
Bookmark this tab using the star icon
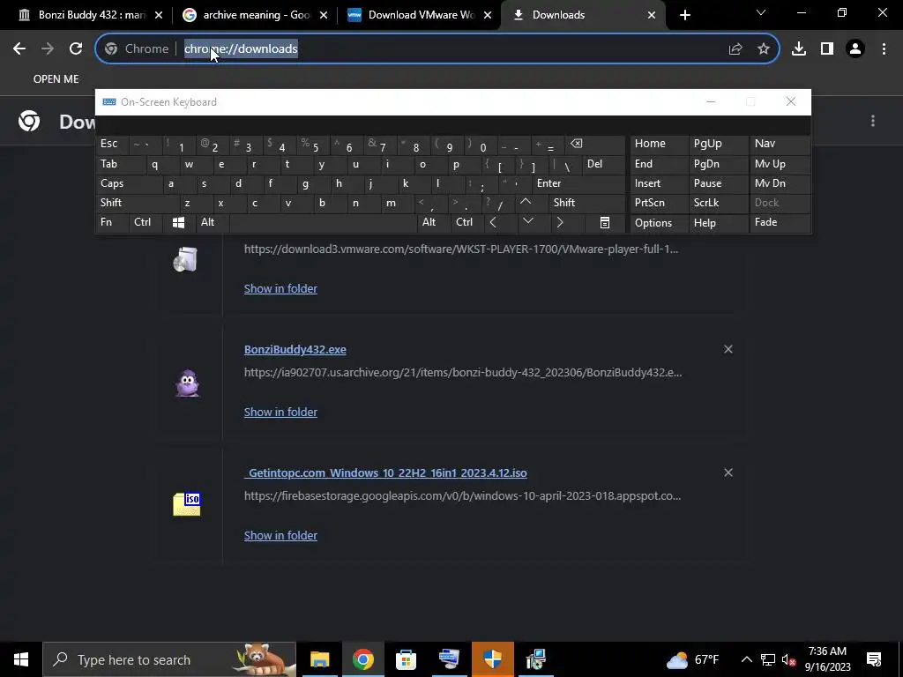pyautogui.click(x=764, y=49)
